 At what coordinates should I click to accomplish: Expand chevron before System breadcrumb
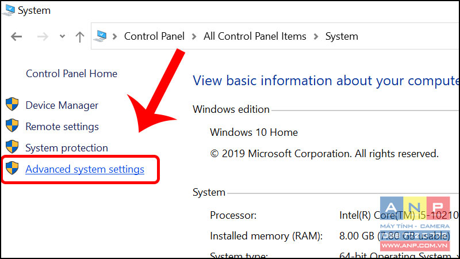pos(316,36)
